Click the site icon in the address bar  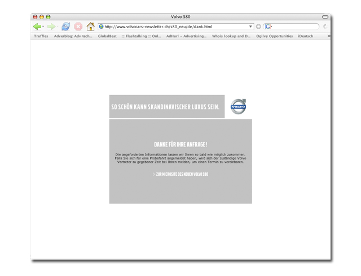click(x=102, y=26)
